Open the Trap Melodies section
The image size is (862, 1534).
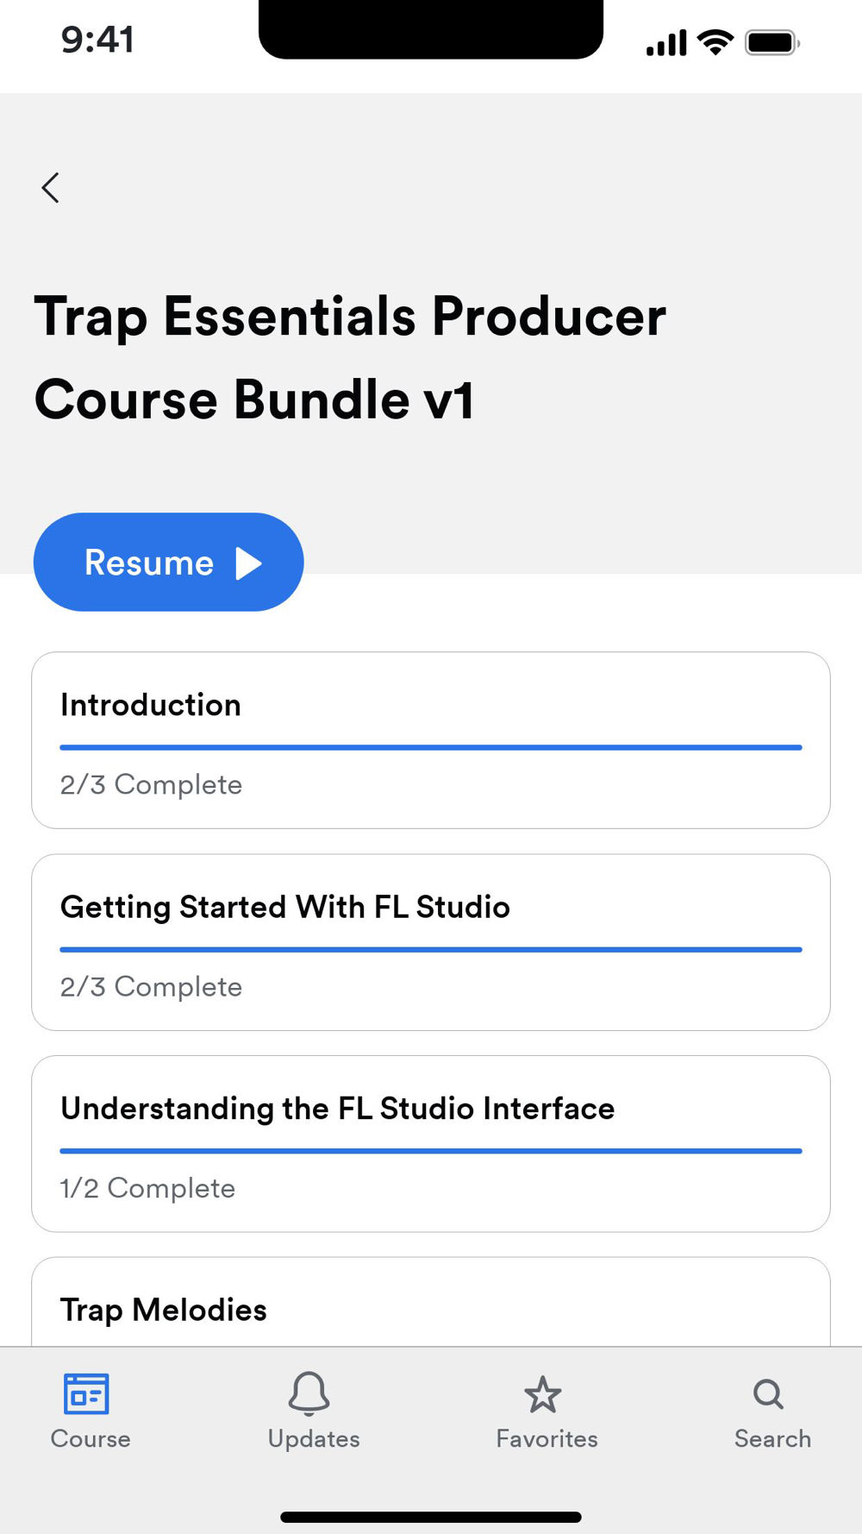[431, 1303]
